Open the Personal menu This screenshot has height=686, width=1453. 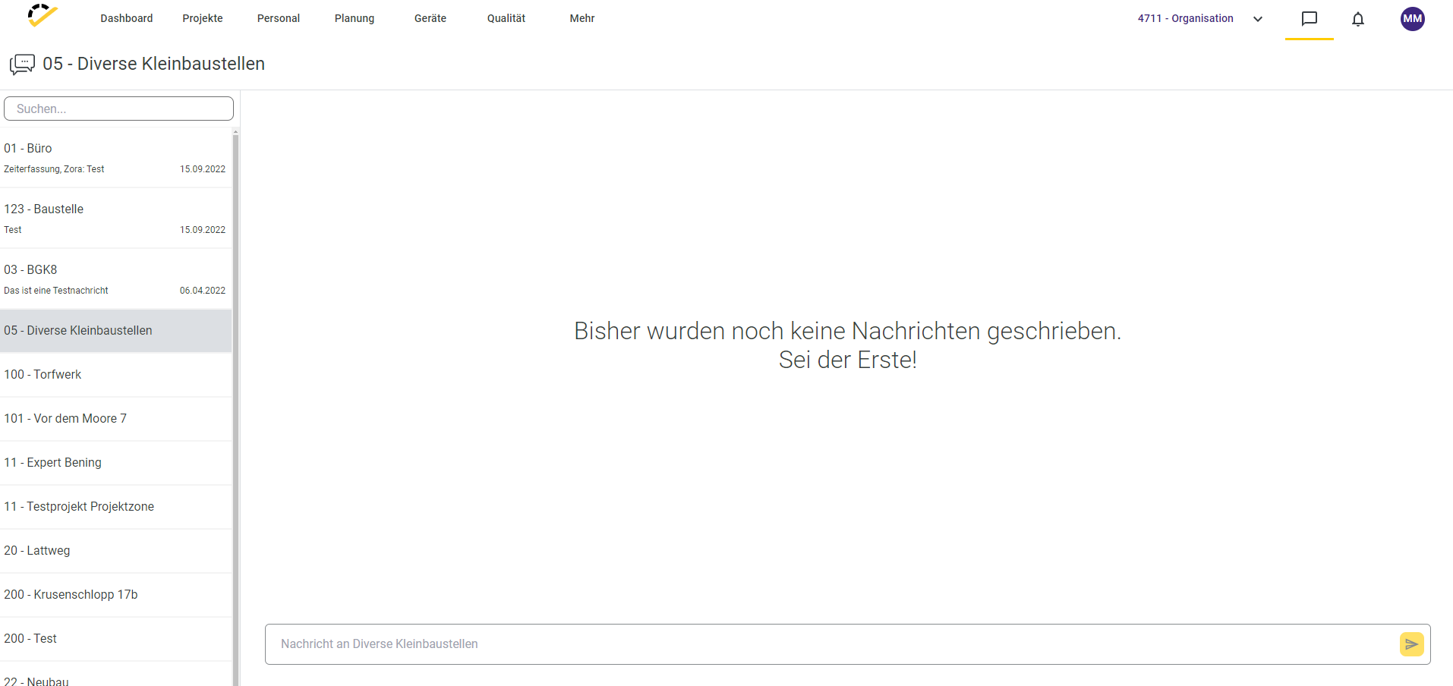pos(279,18)
